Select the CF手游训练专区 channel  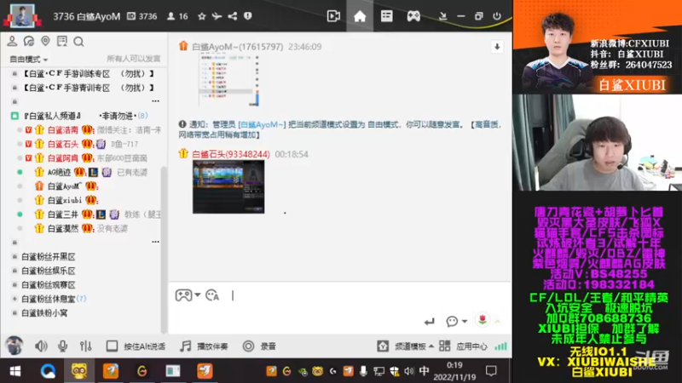89,74
